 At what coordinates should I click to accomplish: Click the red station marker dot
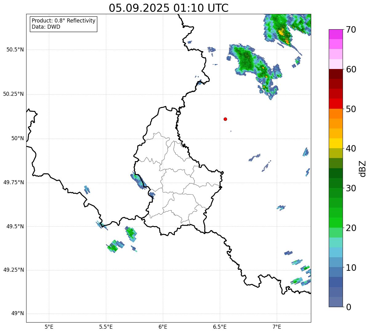[x=225, y=119]
